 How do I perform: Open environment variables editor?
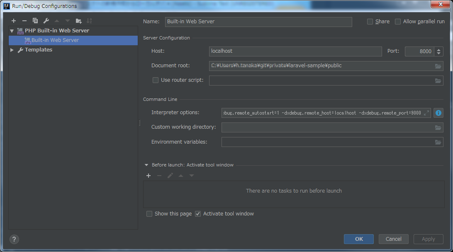point(438,142)
